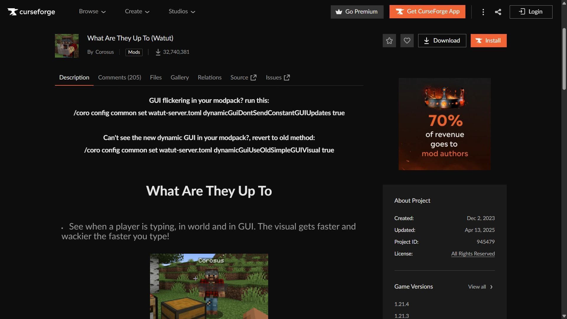Switch to the Comments (205) tab

119,77
